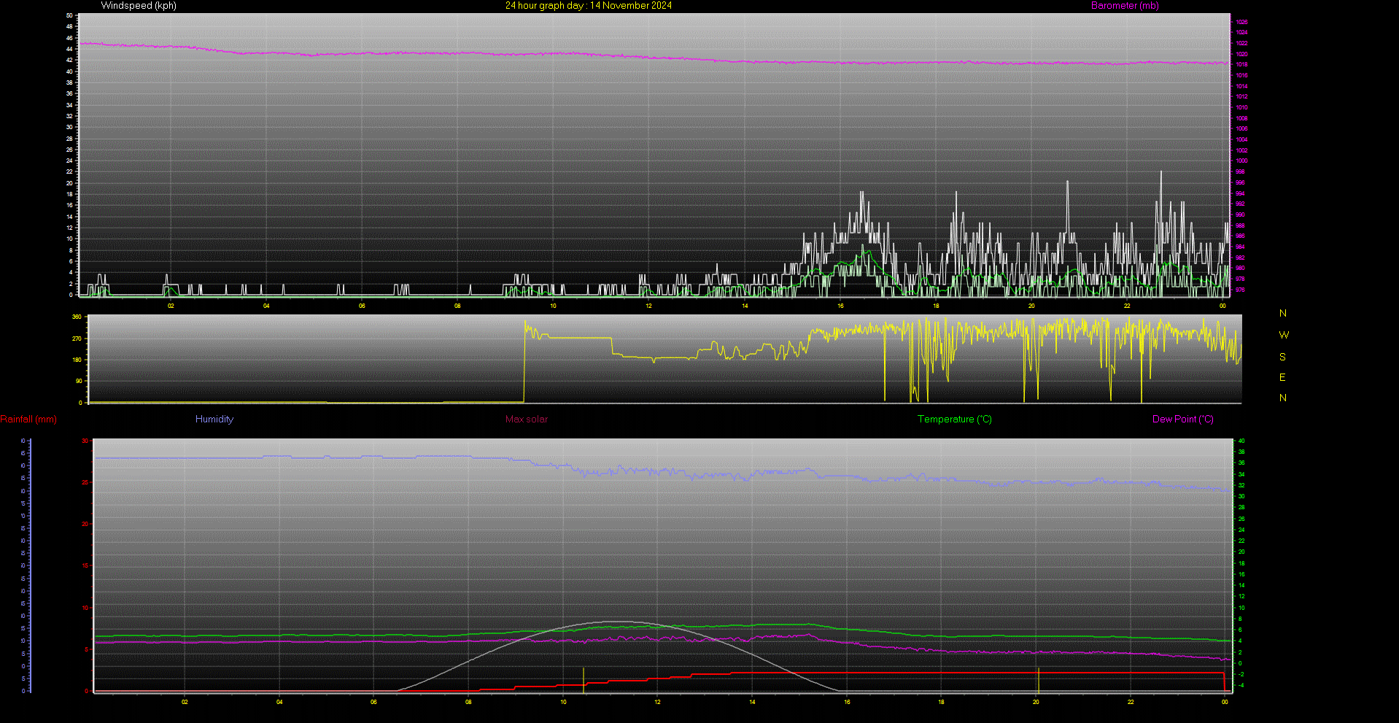Click the "40" value on the windspeed axis
This screenshot has height=723, width=1399.
(x=69, y=71)
